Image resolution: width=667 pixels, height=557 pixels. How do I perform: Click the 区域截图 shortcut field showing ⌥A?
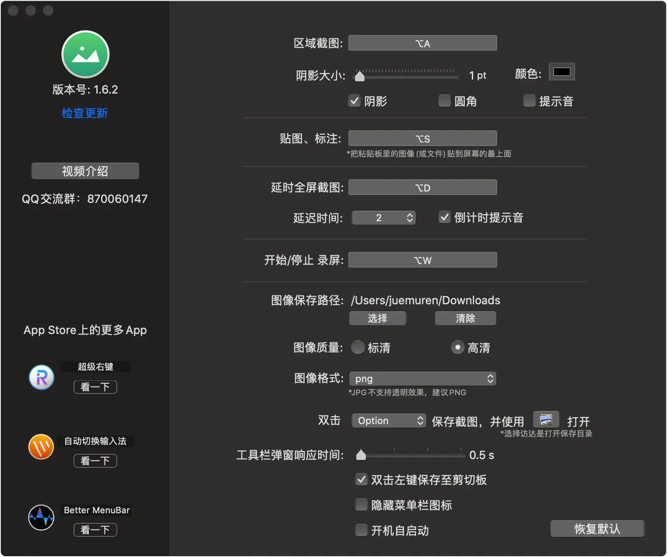click(x=422, y=43)
